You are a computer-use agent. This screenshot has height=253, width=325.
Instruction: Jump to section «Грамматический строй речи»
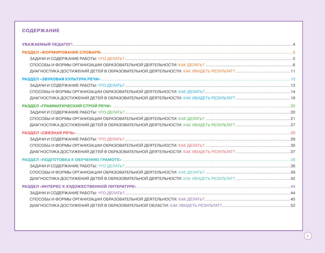click(x=67, y=106)
